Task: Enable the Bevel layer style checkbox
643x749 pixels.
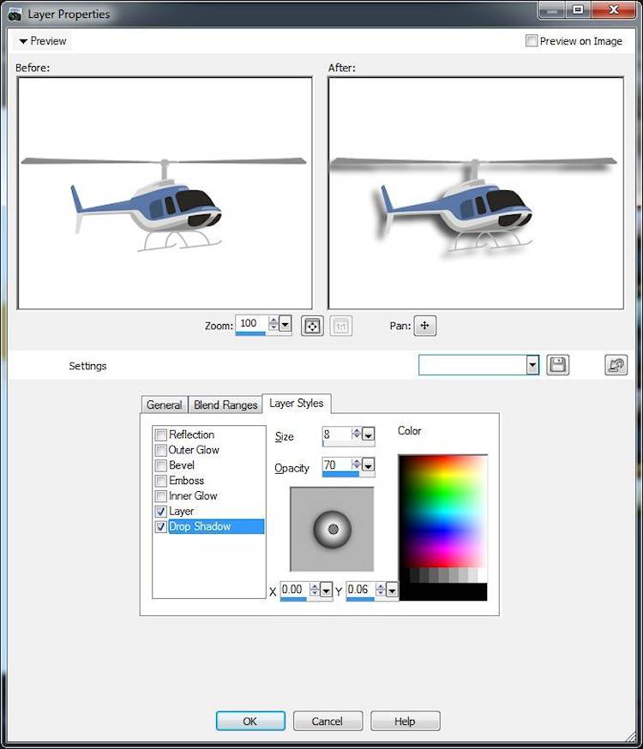Action: [x=161, y=466]
